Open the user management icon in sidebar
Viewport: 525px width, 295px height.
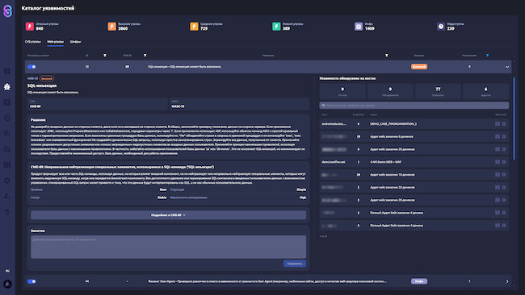(7, 196)
